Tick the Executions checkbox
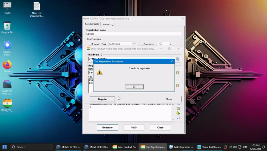267x151 pixels. (x=142, y=44)
